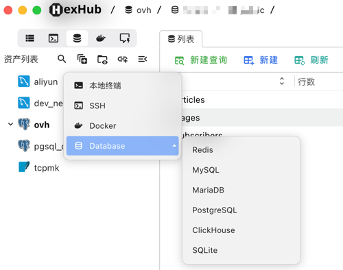Click the HexHub logo
Image resolution: width=343 pixels, height=270 pixels.
click(x=75, y=10)
